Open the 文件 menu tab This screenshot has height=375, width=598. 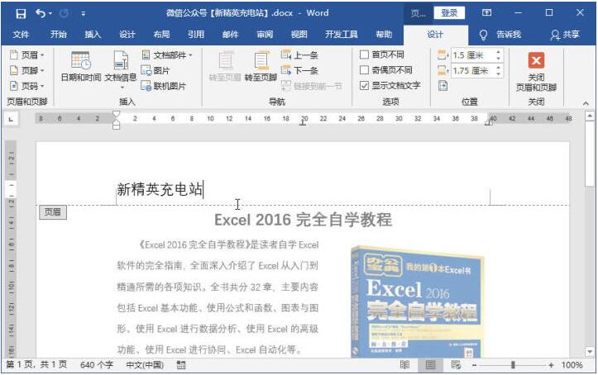21,34
